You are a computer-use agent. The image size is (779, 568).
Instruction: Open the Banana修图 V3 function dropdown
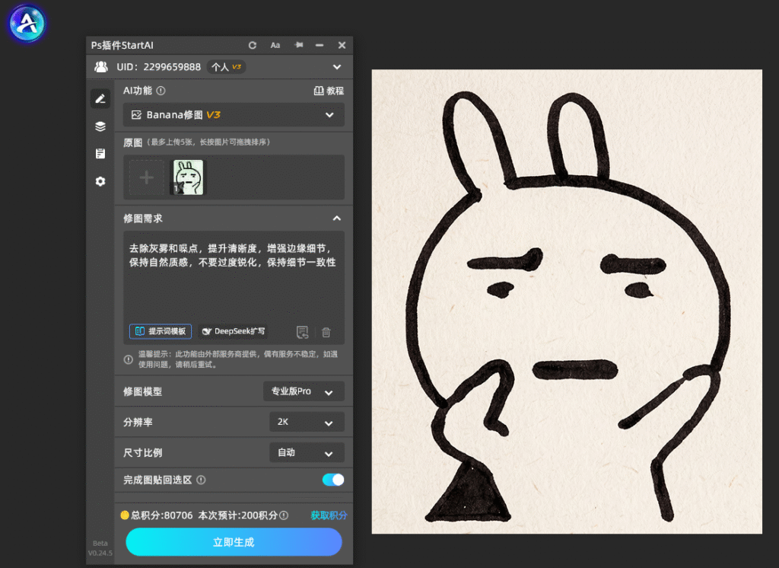point(234,115)
